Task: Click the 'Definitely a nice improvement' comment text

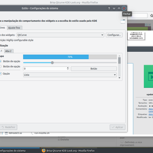Action: tap(131, 143)
